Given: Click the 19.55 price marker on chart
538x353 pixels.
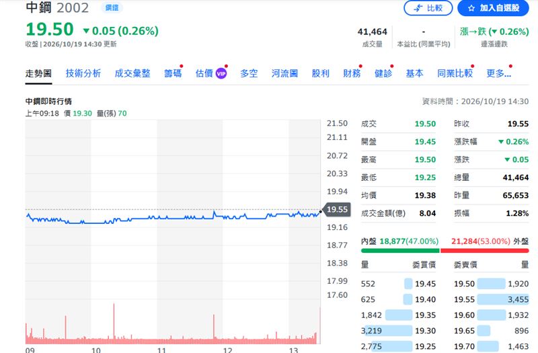Looking at the screenshot, I should [x=337, y=209].
